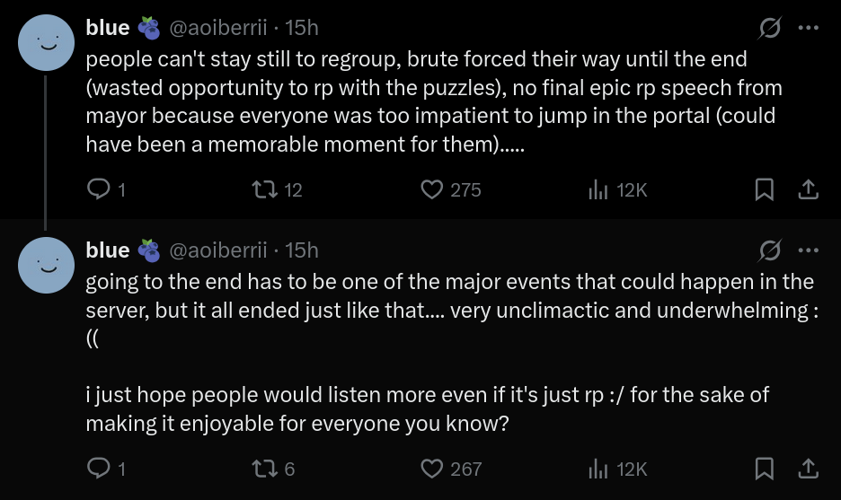Open the 15h timestamp on the second tweet
The image size is (841, 500).
coord(301,250)
